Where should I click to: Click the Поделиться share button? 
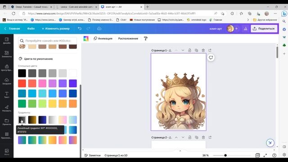(x=264, y=29)
